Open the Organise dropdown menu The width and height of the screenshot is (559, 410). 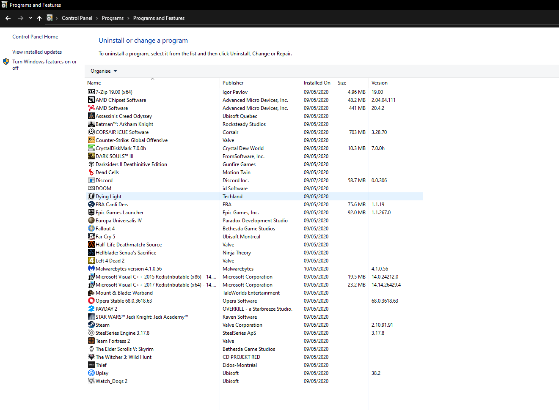[104, 71]
